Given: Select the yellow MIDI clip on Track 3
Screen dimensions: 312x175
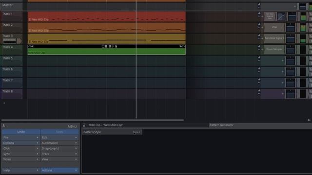Looking at the screenshot, I should pos(107,38).
